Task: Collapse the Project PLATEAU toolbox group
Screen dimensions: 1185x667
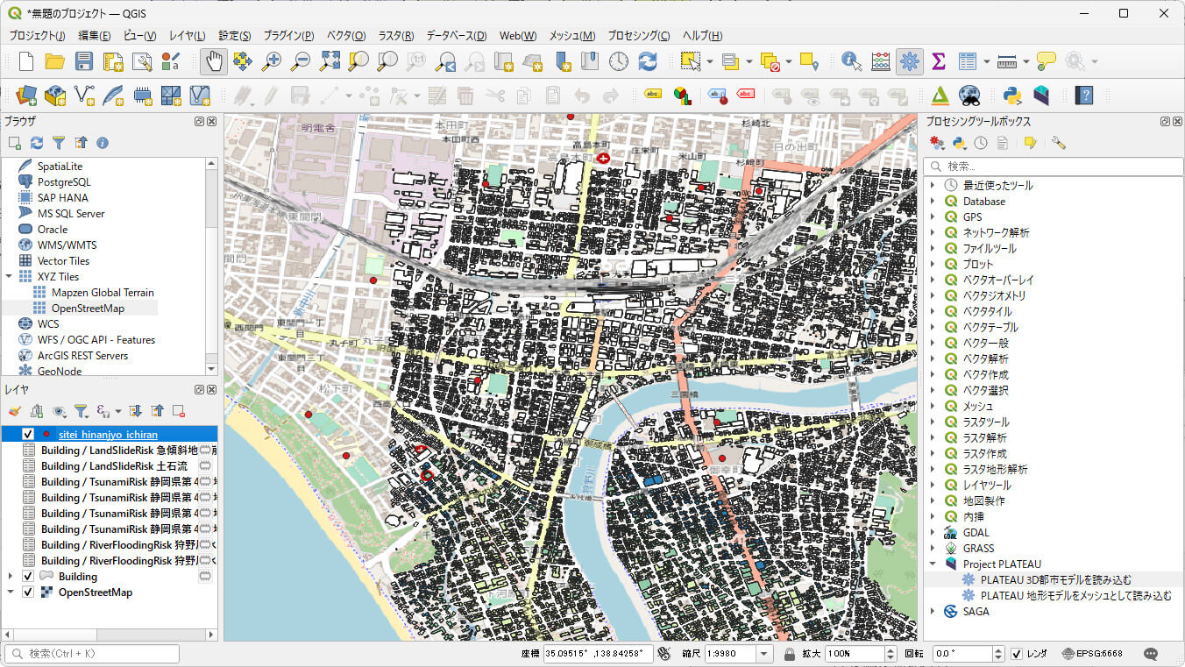Action: click(933, 564)
